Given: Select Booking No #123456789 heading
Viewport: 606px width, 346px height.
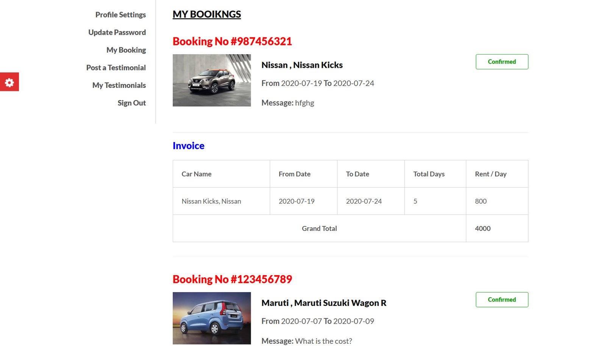Looking at the screenshot, I should click(x=232, y=279).
